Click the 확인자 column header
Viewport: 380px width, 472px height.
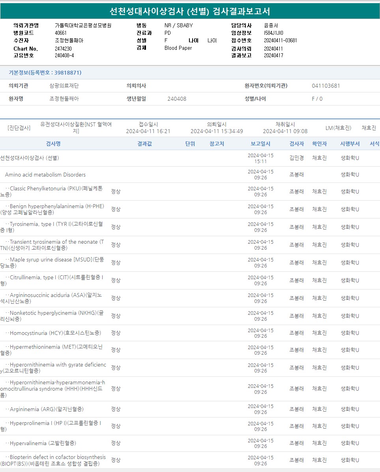319,144
